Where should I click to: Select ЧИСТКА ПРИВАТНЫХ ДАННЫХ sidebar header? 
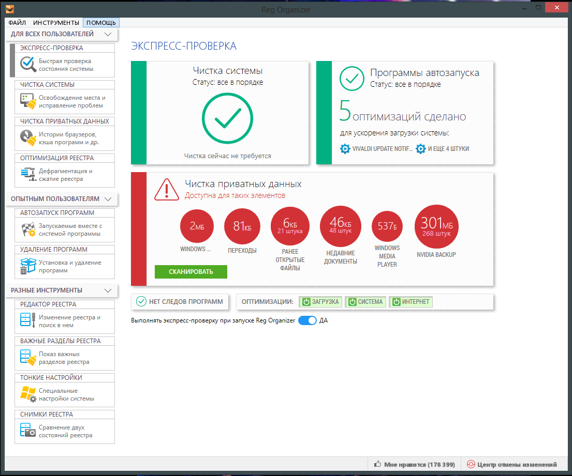click(x=65, y=121)
